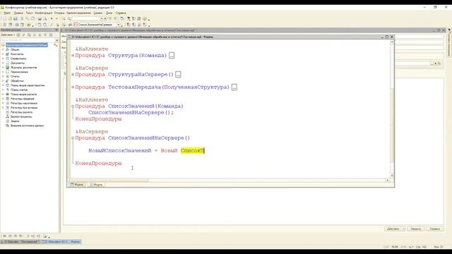
Task: Click the Print toolbar icon
Action: (40, 19)
